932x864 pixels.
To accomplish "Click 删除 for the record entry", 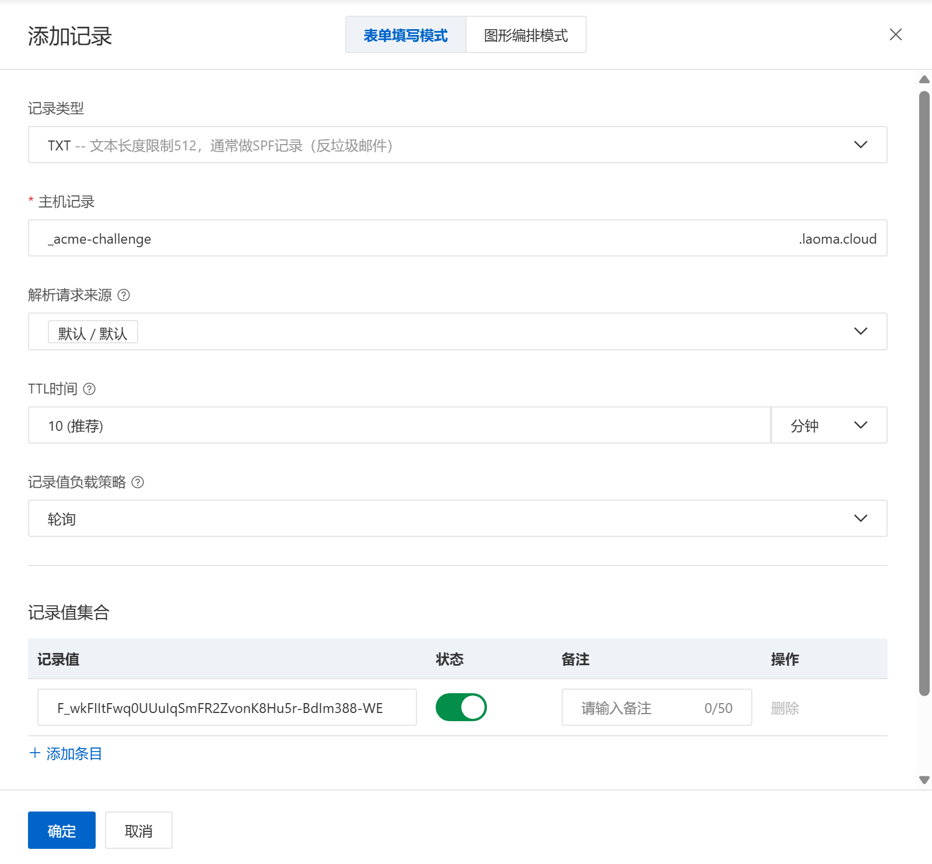I will tap(785, 708).
